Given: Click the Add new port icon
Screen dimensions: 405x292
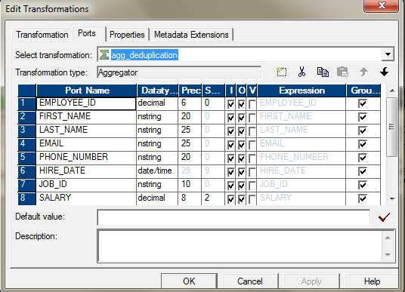Looking at the screenshot, I should [x=282, y=72].
